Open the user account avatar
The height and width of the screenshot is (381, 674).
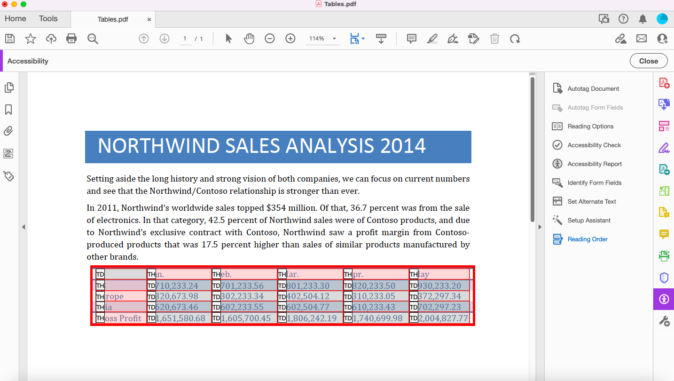tap(662, 19)
